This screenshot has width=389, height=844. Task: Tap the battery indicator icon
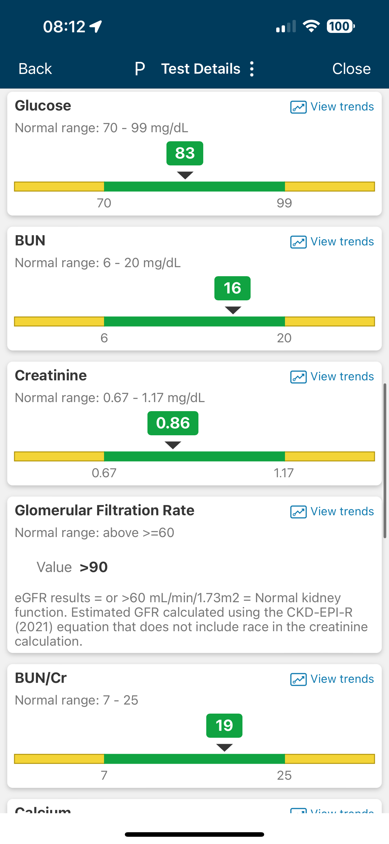(x=340, y=26)
